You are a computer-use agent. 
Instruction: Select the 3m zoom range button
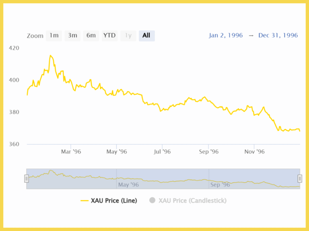coord(72,36)
